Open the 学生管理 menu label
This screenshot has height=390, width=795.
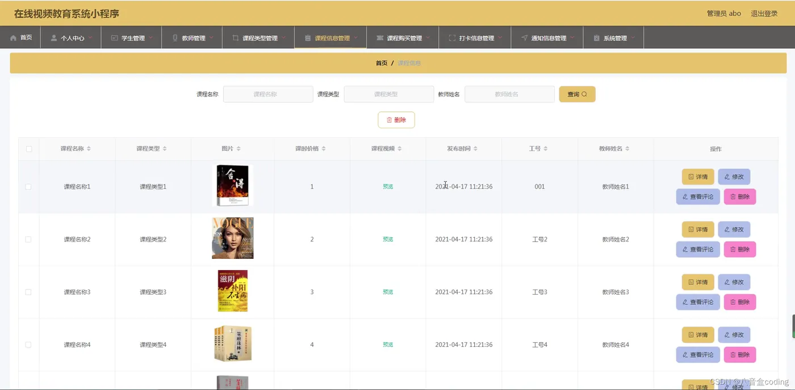click(133, 38)
